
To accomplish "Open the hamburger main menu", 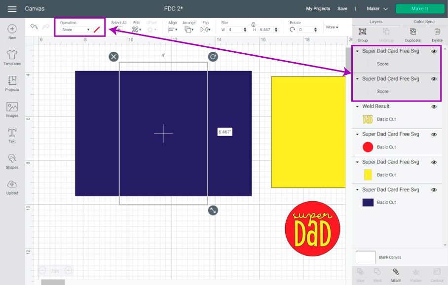I will (12, 9).
